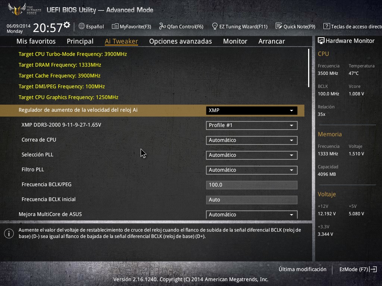The height and width of the screenshot is (286, 382).
Task: Open Opciones avanzadas tab
Action: point(181,41)
